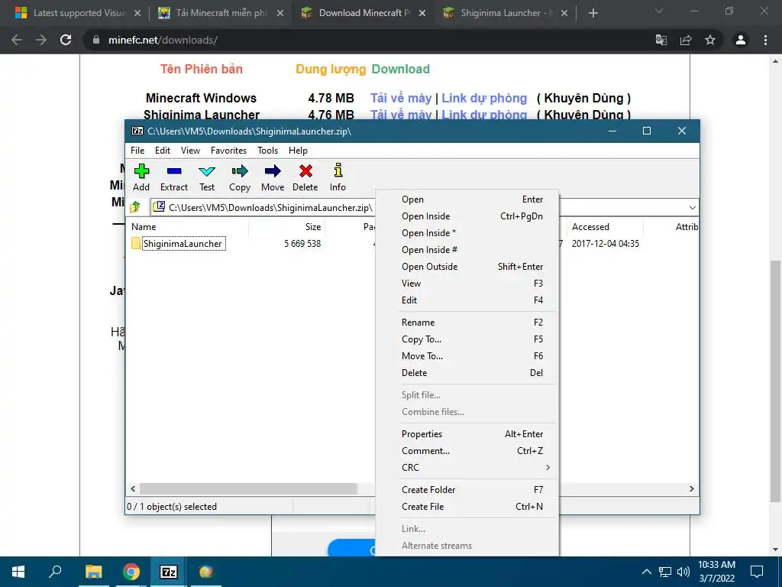Open Chrome from the taskbar
The height and width of the screenshot is (587, 782).
(x=131, y=572)
